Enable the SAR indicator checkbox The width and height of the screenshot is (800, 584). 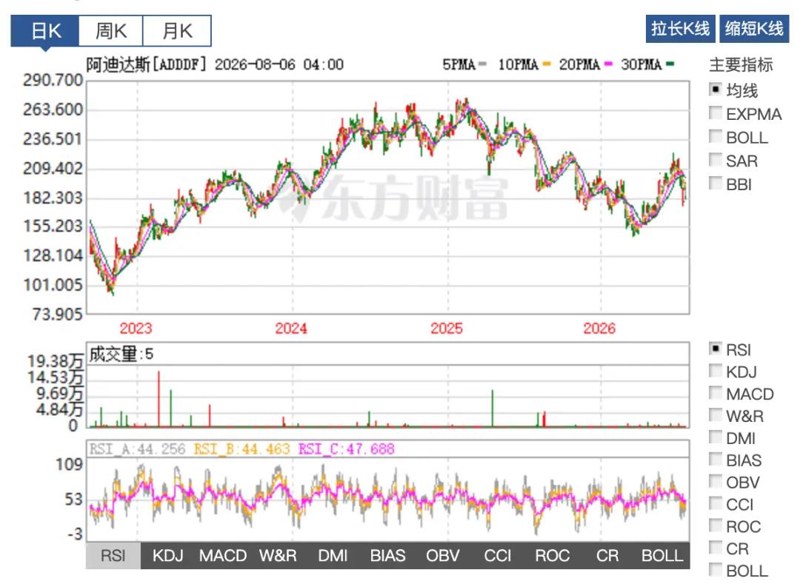tap(716, 160)
